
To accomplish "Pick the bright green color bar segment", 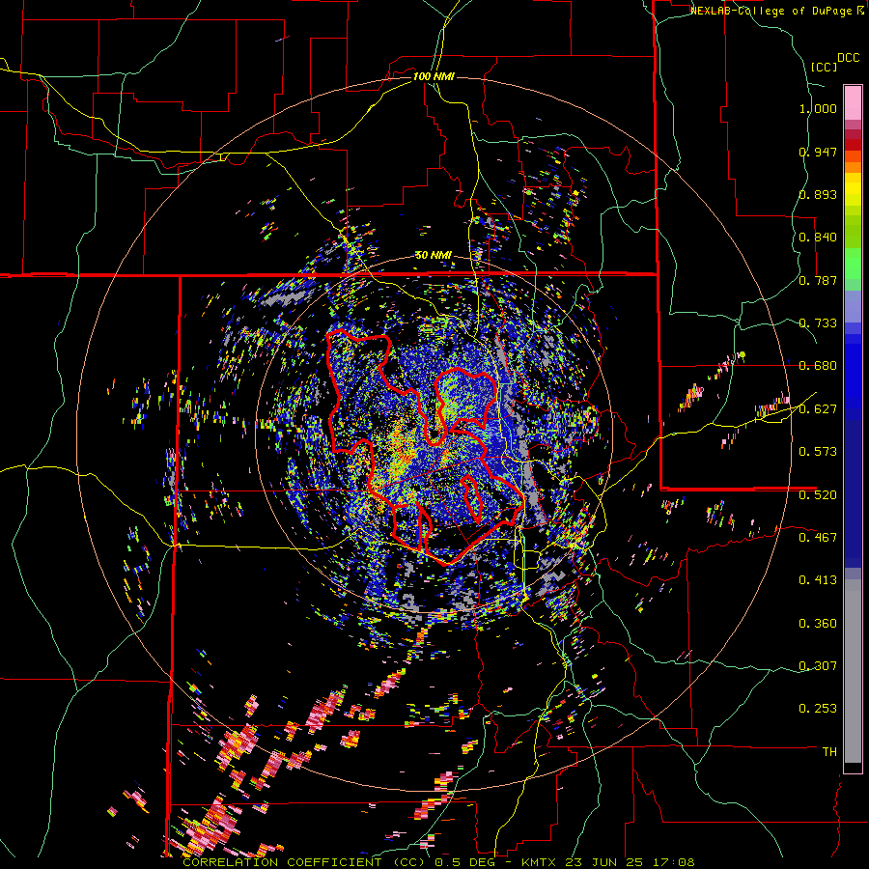I will (x=853, y=264).
